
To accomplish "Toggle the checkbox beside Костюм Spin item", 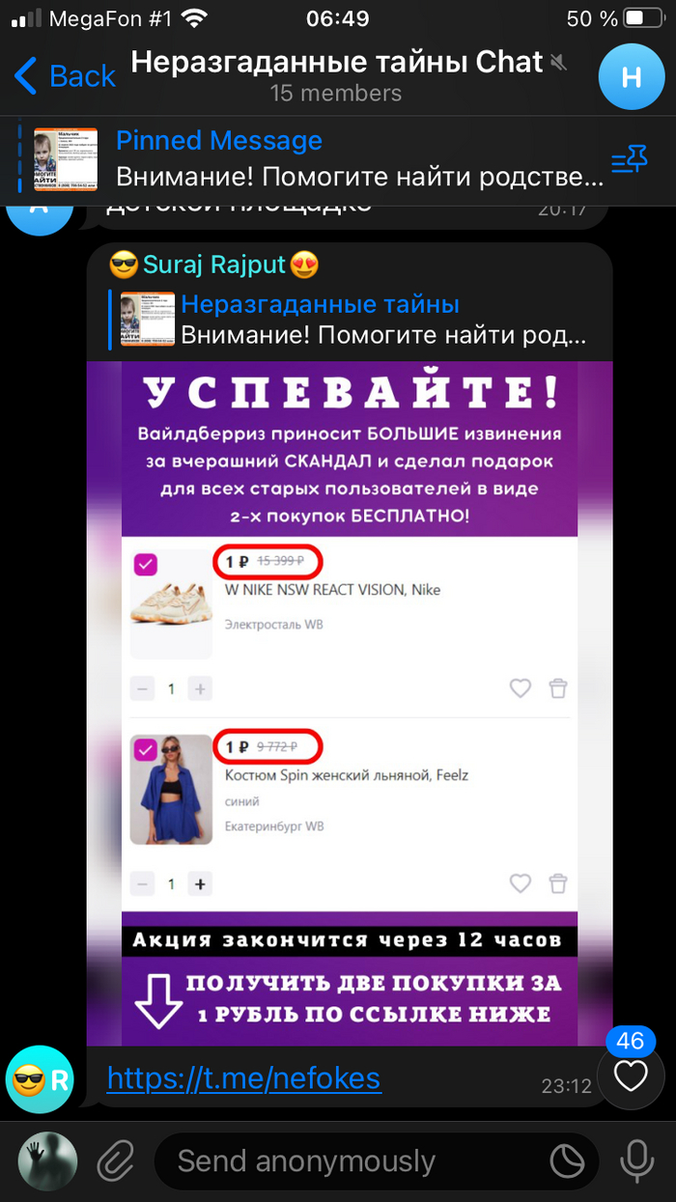I will [x=146, y=748].
